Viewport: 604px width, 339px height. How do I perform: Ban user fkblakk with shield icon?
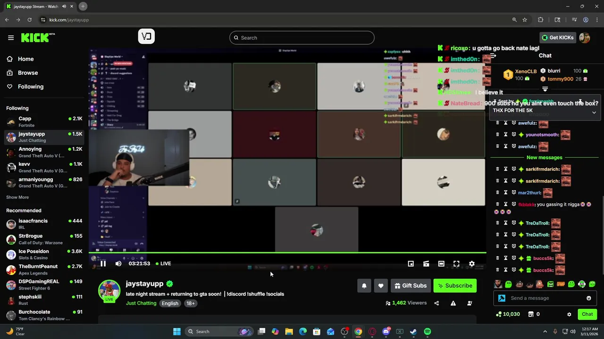coord(514,204)
